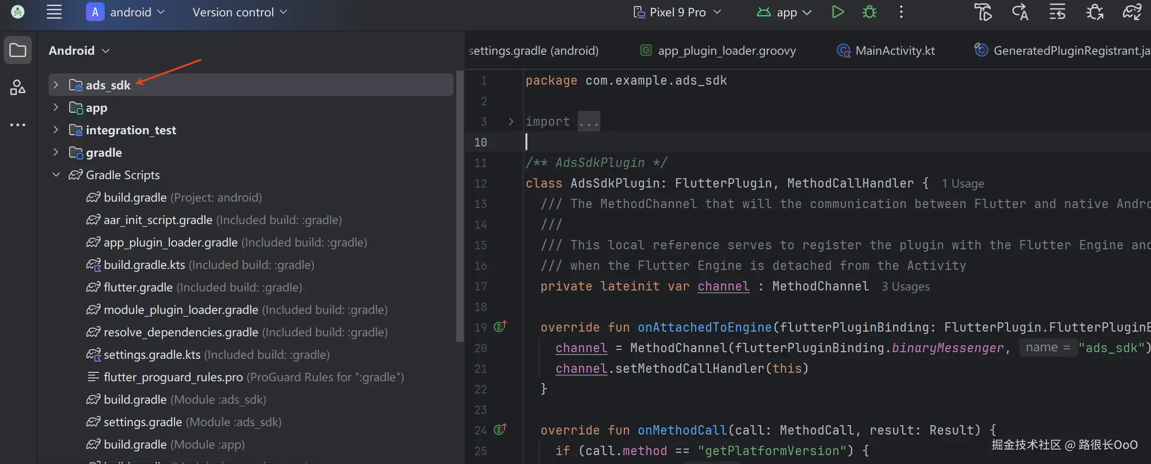Open flutter_proguard_rules.pro in the tree
Image resolution: width=1151 pixels, height=464 pixels.
173,377
